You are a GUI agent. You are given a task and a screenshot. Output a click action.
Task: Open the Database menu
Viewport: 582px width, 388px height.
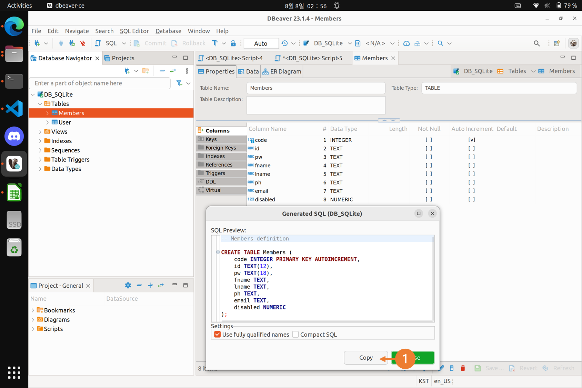point(168,31)
